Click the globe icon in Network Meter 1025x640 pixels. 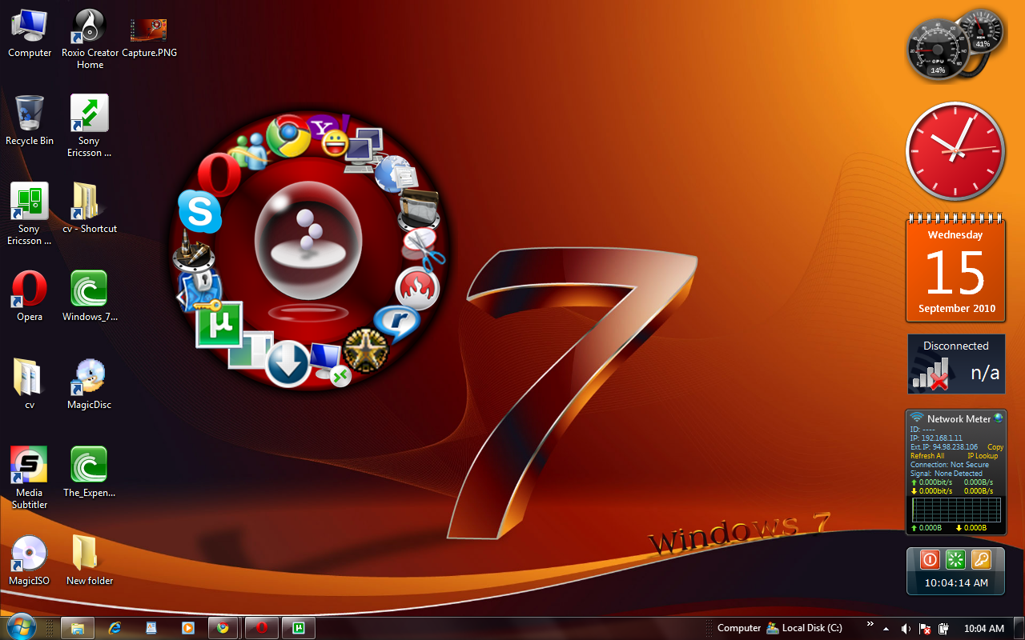pyautogui.click(x=998, y=418)
